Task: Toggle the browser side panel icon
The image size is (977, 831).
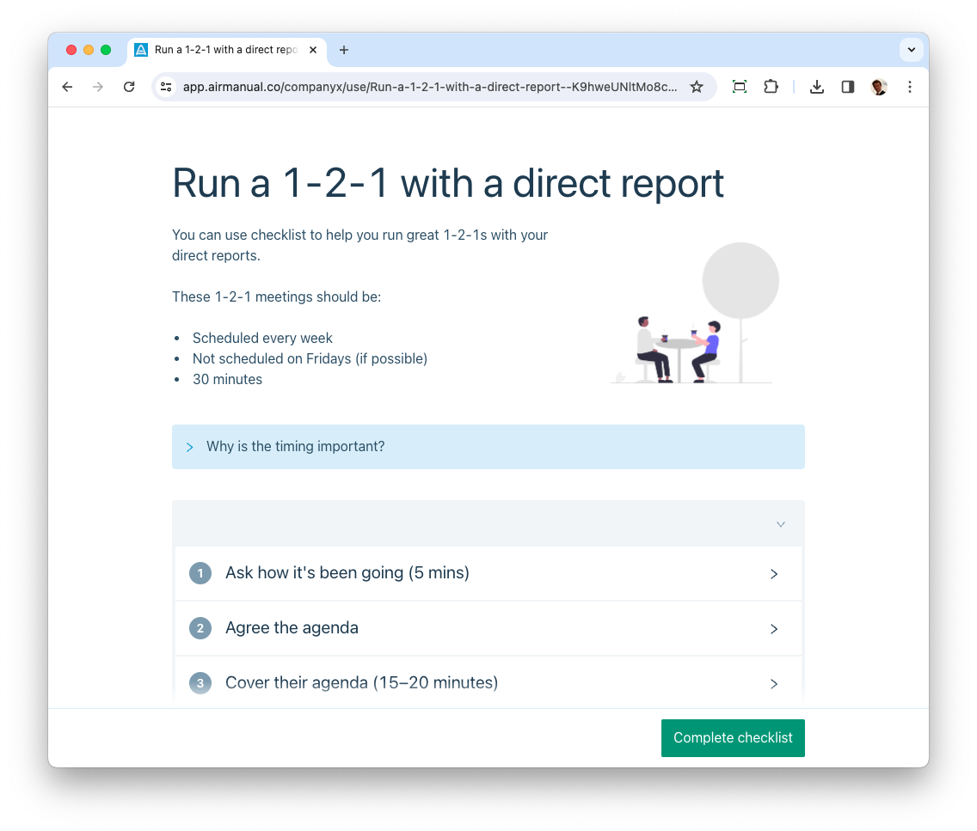Action: (x=847, y=87)
